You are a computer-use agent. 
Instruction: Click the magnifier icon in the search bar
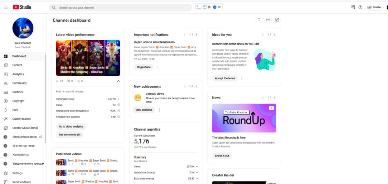54,7
